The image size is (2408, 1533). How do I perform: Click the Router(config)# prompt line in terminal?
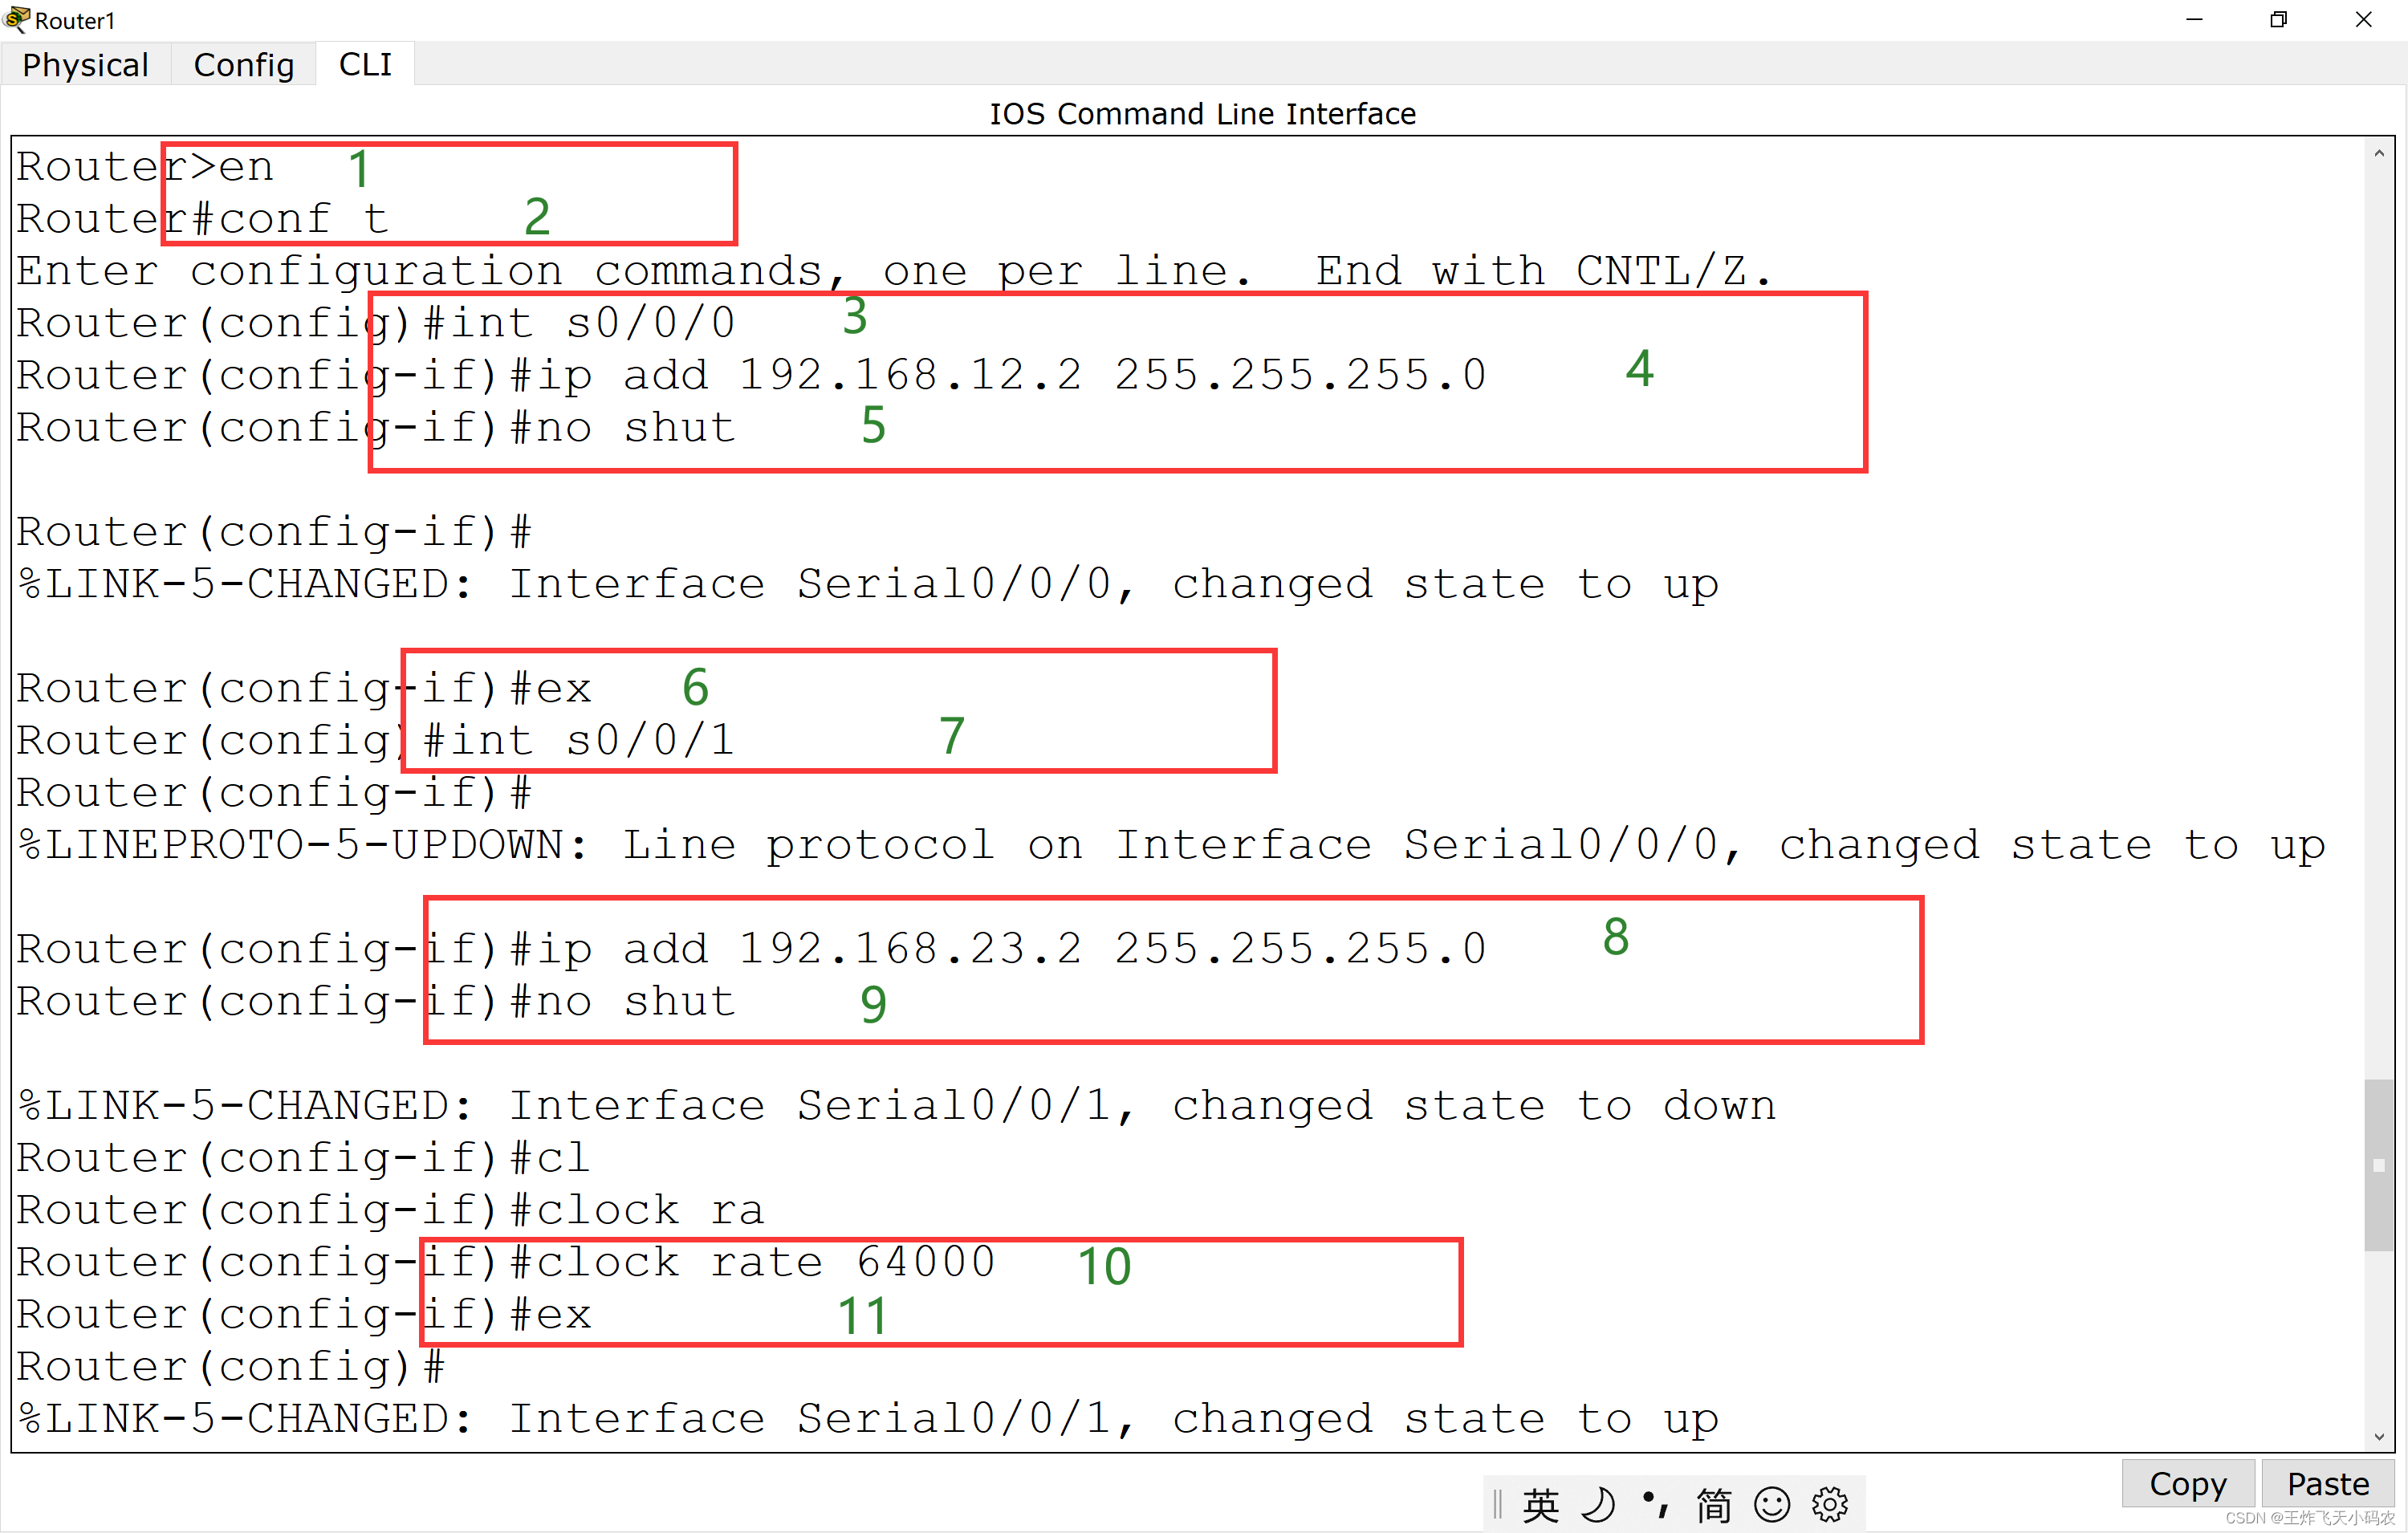pos(230,1366)
